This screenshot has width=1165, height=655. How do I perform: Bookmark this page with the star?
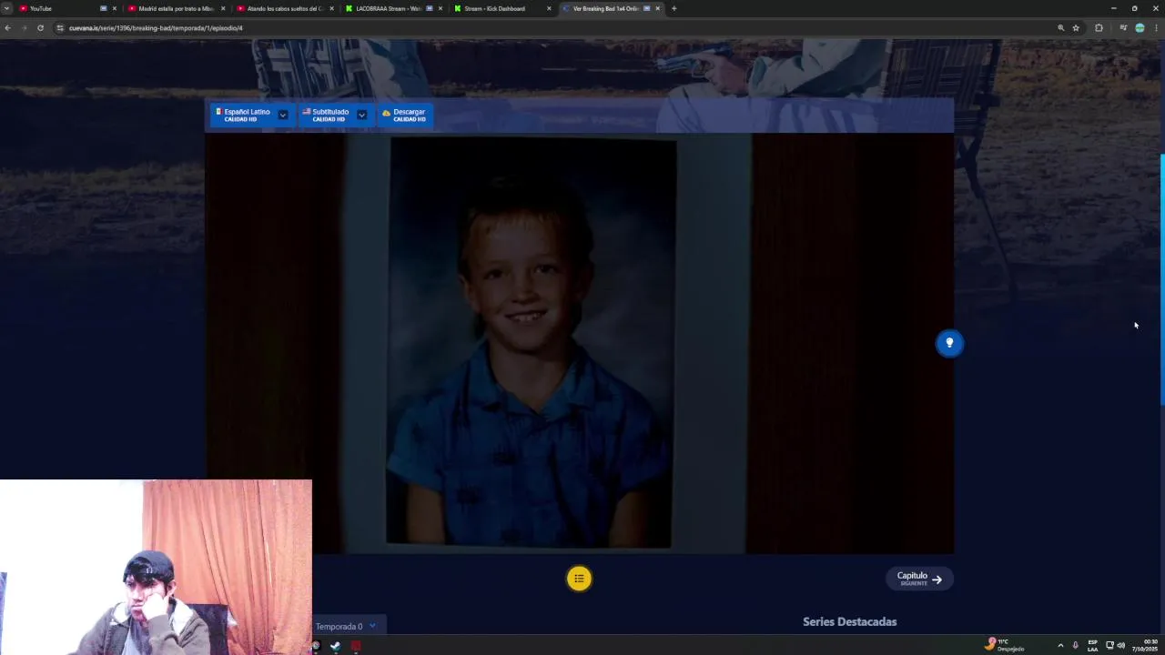point(1076,28)
